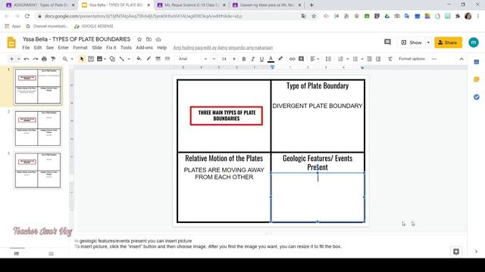Insert a hyperlink
The height and width of the screenshot is (272, 485).
coord(292,59)
